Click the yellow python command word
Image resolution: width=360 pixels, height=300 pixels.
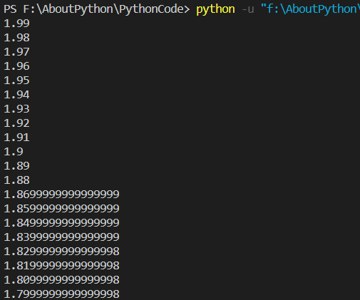[215, 10]
